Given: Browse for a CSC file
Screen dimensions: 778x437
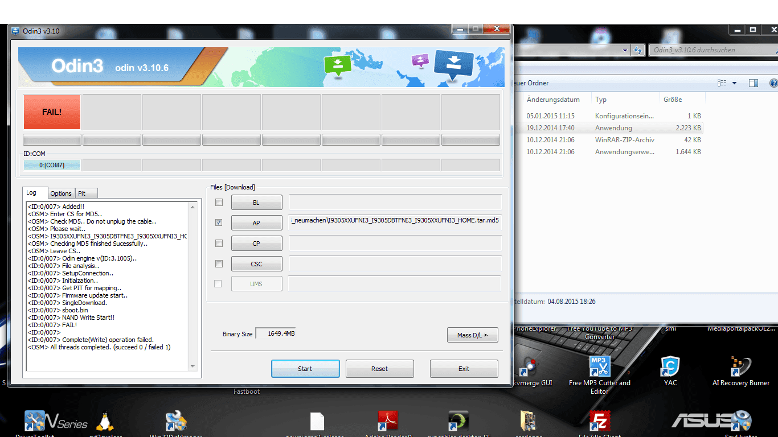Looking at the screenshot, I should 256,264.
